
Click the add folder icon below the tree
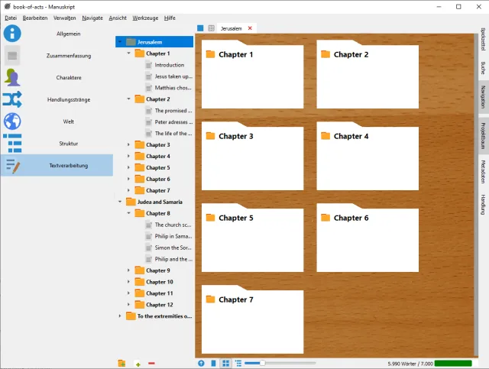pos(122,363)
